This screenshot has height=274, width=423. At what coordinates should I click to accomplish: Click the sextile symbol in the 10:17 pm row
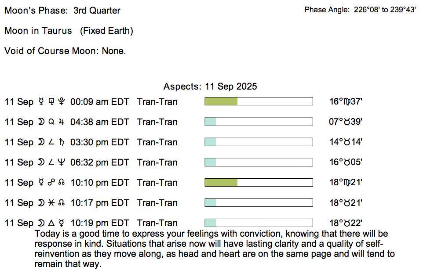pos(51,203)
